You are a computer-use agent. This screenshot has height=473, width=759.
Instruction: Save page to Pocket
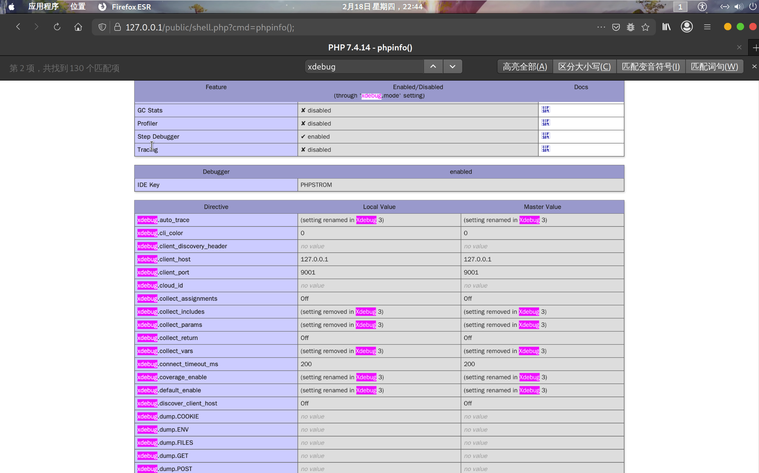pos(616,27)
